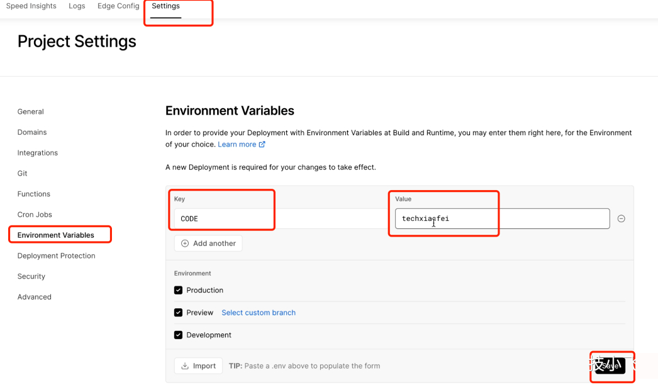Viewport: 658px width, 387px height.
Task: Open Deployment Protection settings
Action: 56,255
